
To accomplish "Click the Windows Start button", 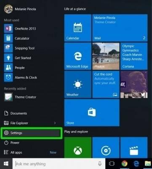I will click(6, 164).
